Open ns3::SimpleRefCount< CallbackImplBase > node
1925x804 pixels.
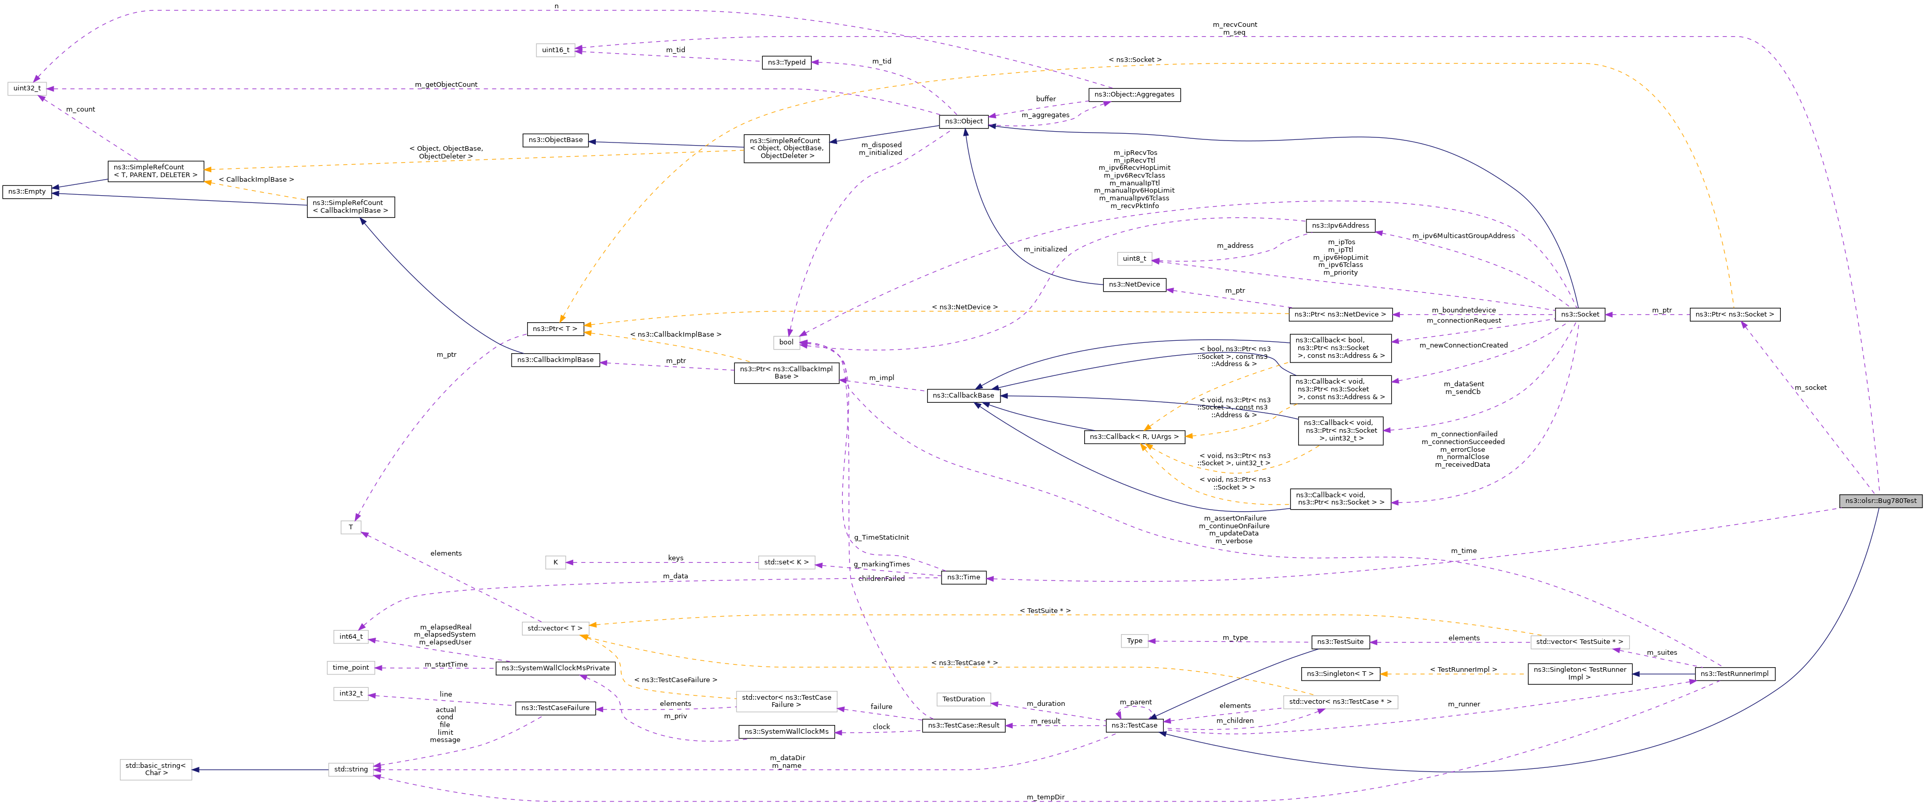[x=350, y=207]
